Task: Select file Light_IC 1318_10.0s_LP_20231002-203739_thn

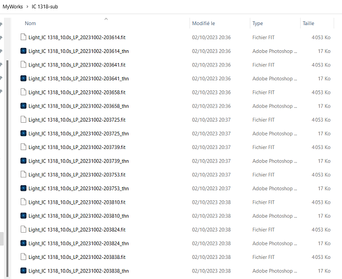Action: [x=79, y=161]
